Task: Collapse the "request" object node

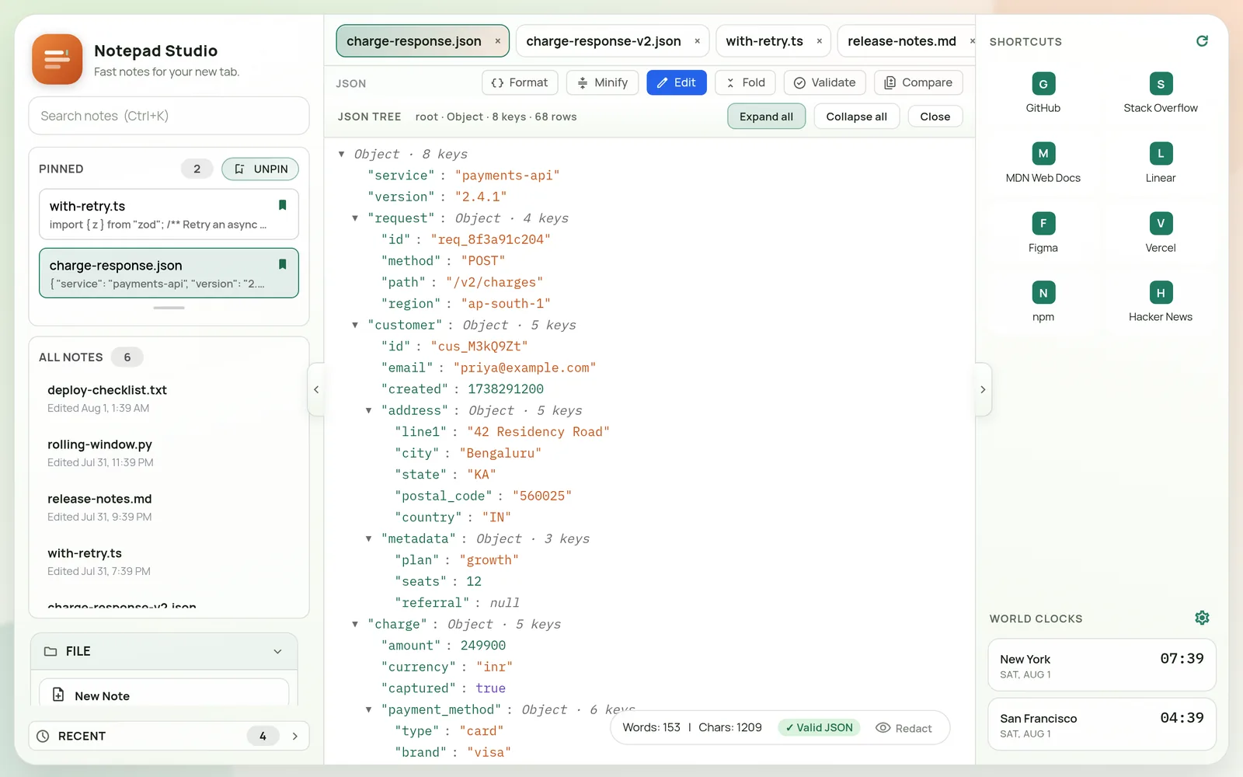Action: (x=355, y=218)
